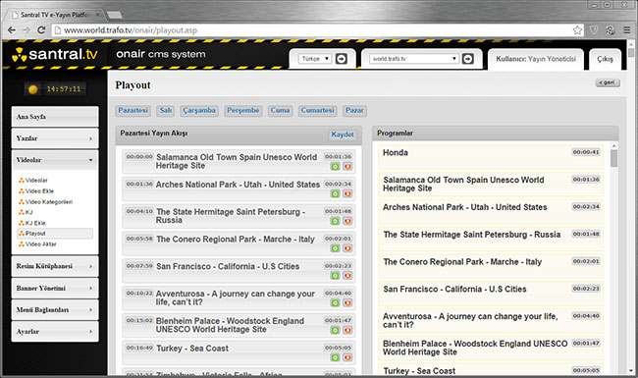Select the Cumartesi day tab

tap(317, 110)
